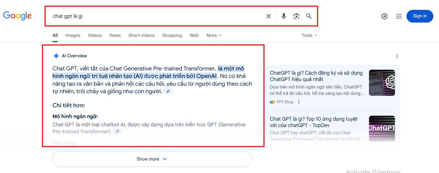Open source link icon after Pre-trained Transformer)
Viewport: 439px width, 173px height.
coord(117,131)
